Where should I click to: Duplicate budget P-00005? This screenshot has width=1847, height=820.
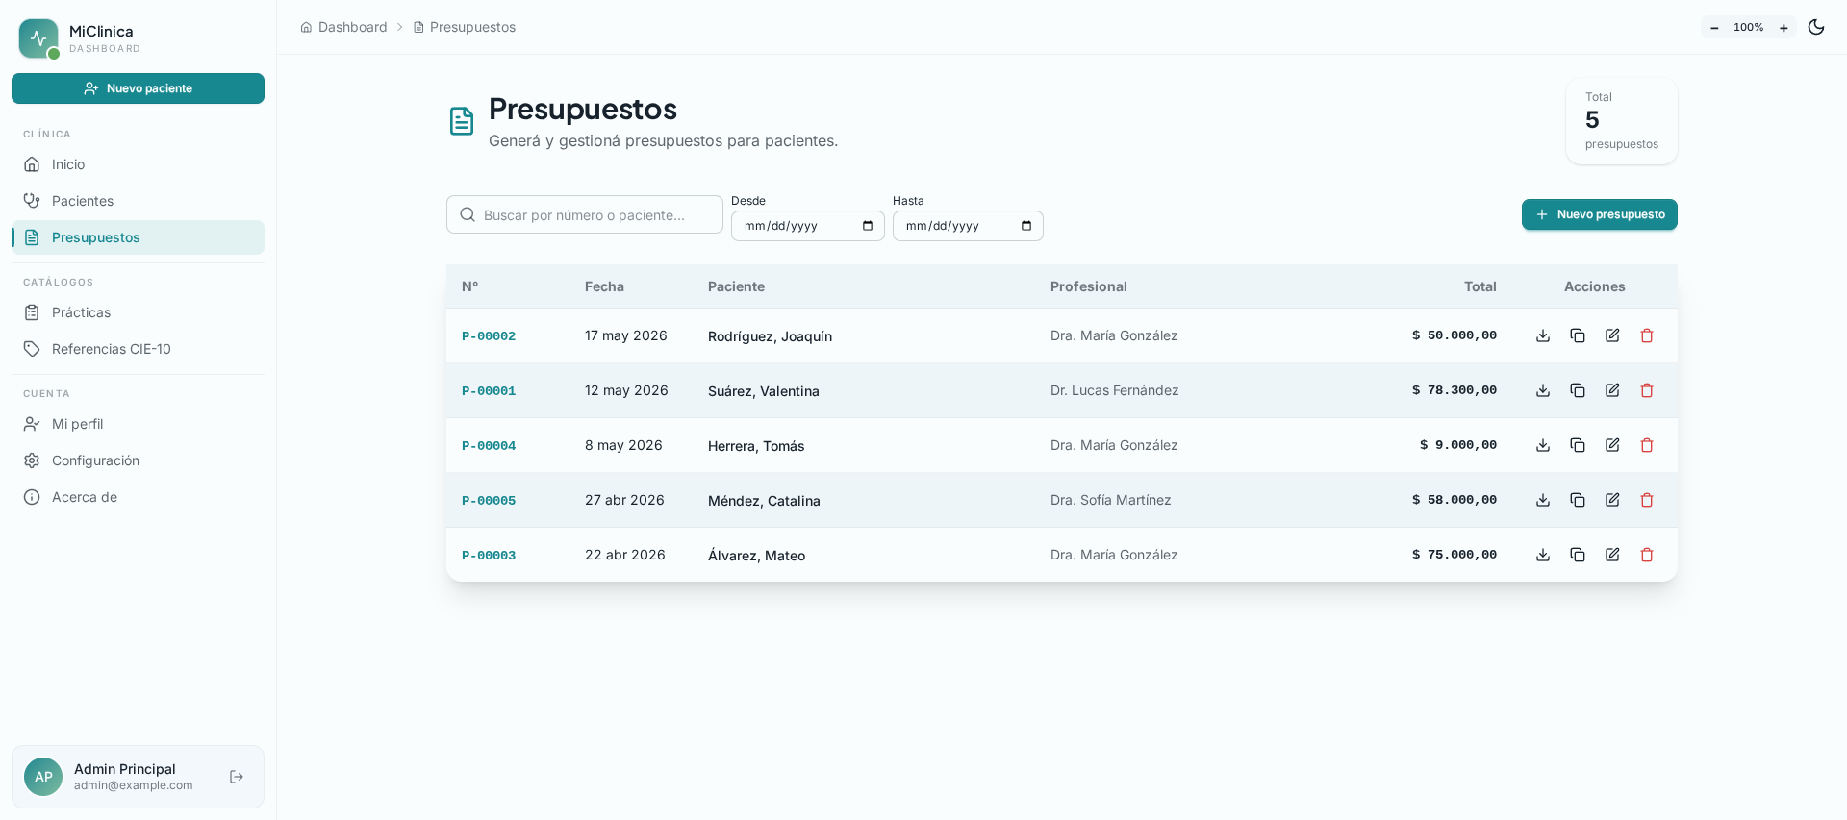point(1578,500)
